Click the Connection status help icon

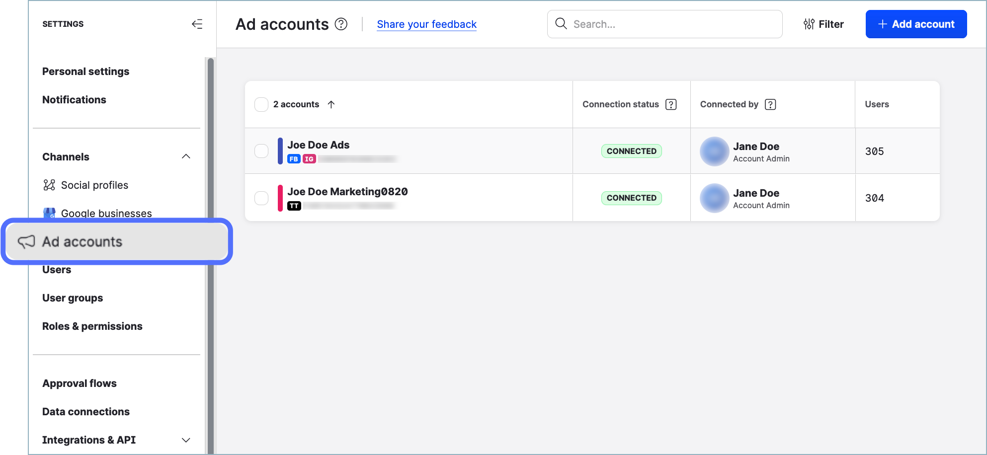click(671, 104)
